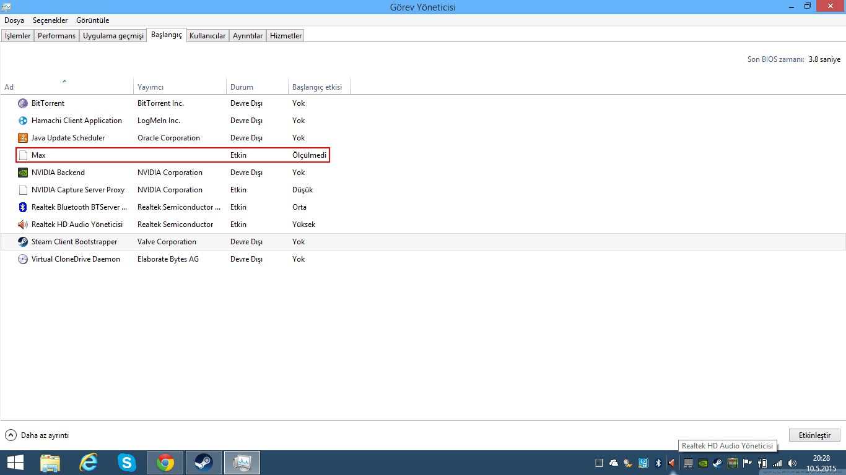This screenshot has height=475, width=846.
Task: Click the Steam icon in the system tray
Action: click(x=717, y=463)
